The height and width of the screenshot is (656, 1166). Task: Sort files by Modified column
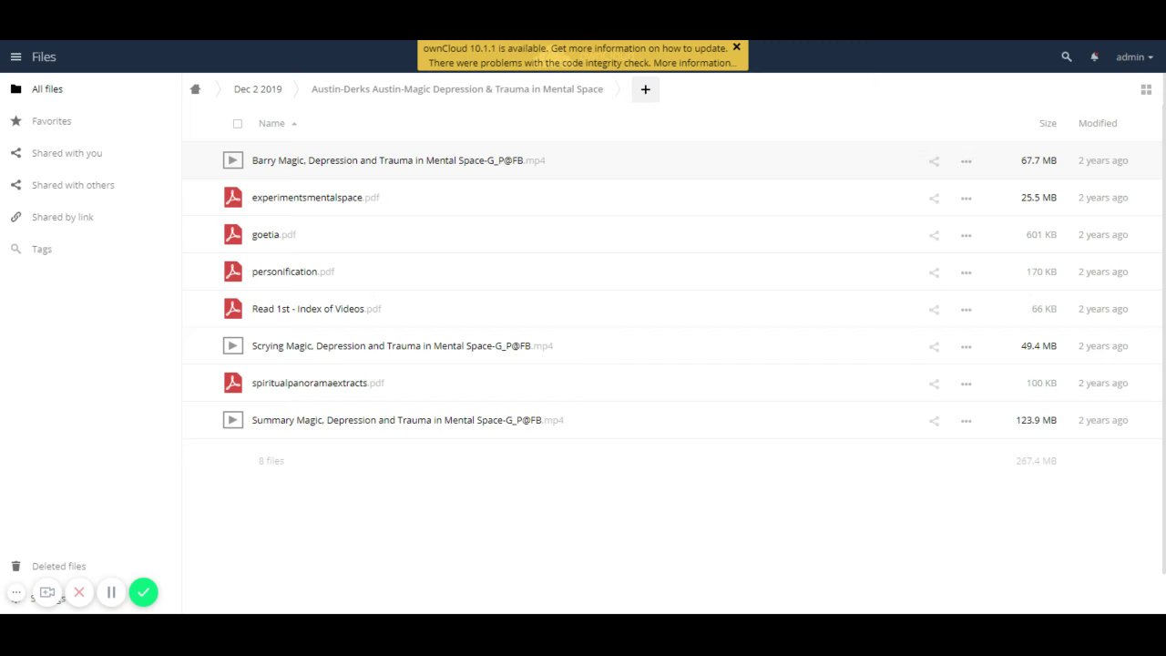(1098, 123)
